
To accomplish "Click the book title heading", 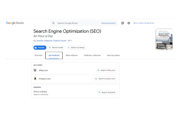I will [67, 31].
